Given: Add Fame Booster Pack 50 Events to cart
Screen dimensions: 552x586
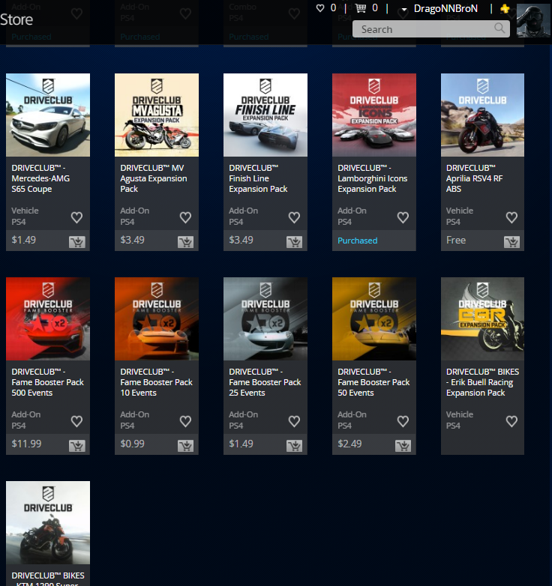Looking at the screenshot, I should pyautogui.click(x=403, y=445).
